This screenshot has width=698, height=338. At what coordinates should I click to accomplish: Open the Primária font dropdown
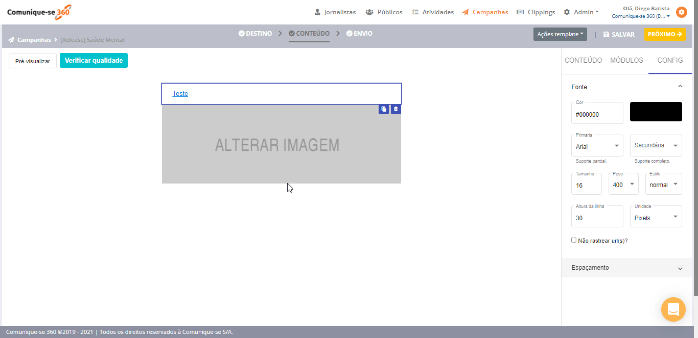597,146
